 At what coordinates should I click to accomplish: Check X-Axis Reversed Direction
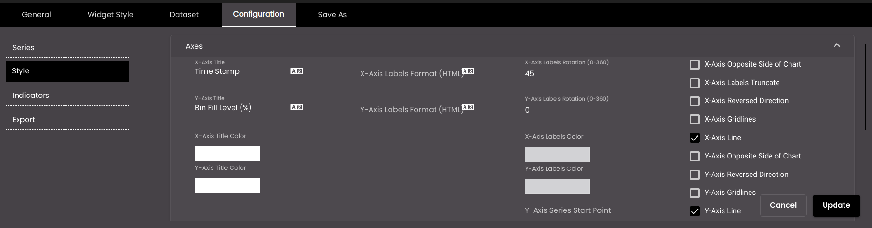(695, 101)
